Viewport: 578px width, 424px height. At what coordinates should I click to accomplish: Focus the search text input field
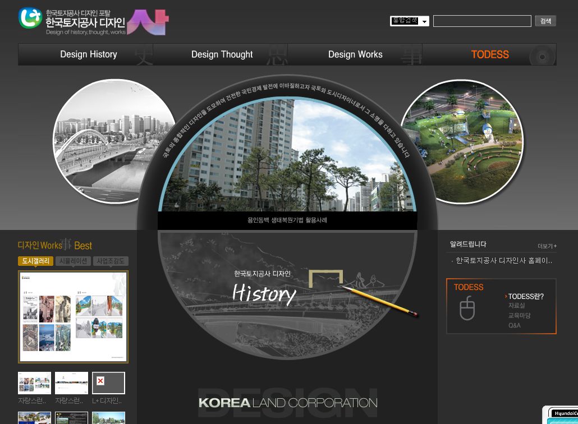(482, 21)
